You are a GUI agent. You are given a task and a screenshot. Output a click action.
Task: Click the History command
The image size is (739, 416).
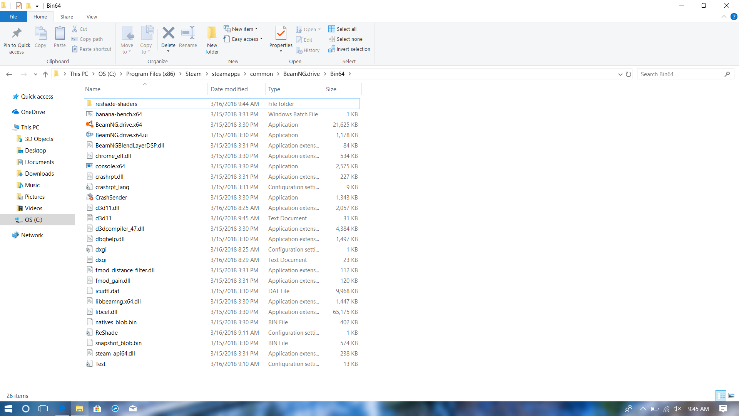click(x=308, y=50)
